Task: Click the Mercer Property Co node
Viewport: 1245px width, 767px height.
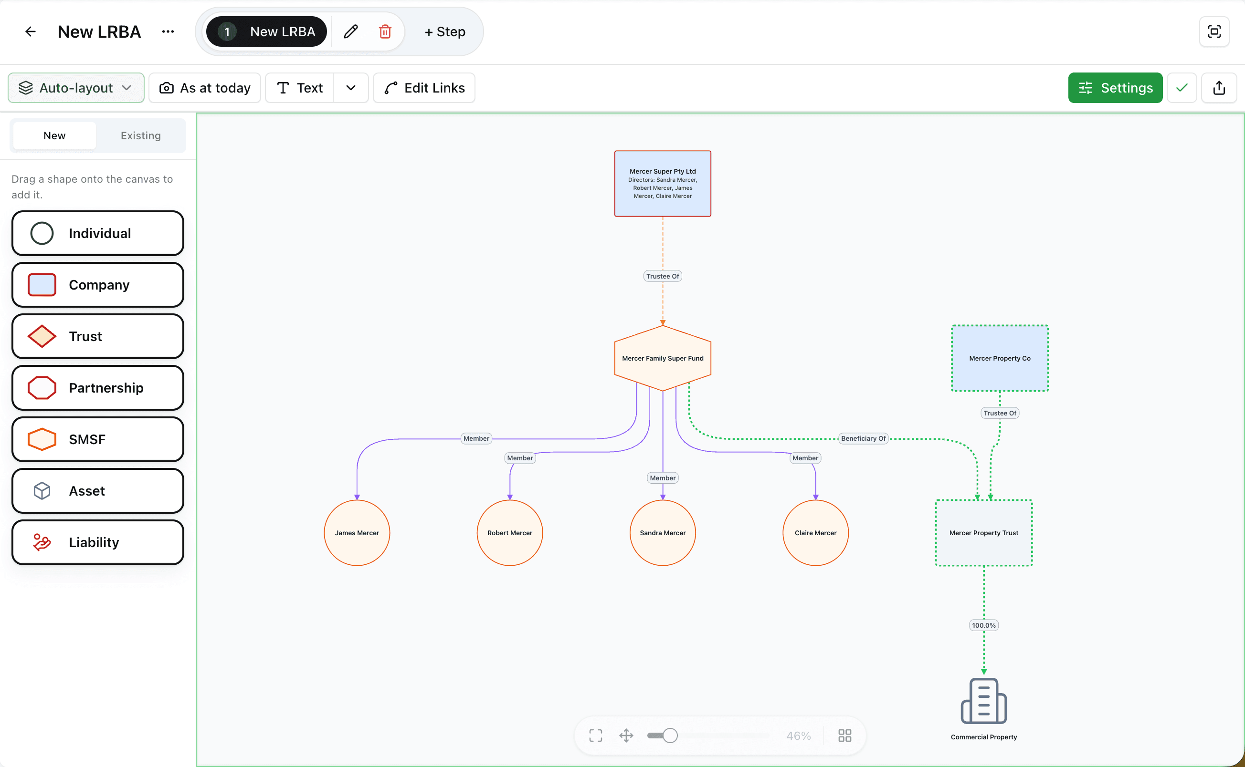Action: point(1000,358)
